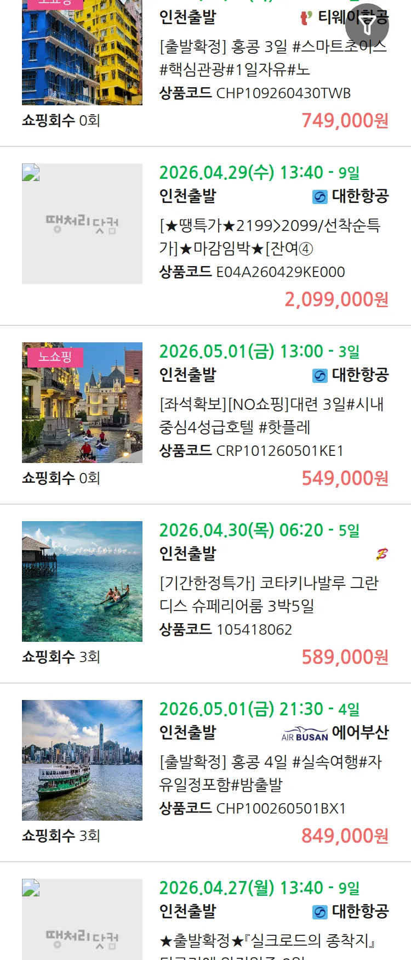This screenshot has width=411, height=960.
Task: Open the 대련 3일 NO쇼핑 product title
Action: (271, 416)
